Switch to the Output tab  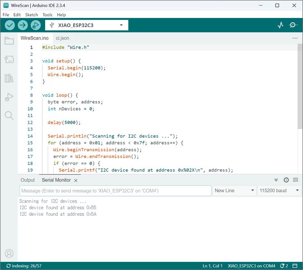[28, 180]
